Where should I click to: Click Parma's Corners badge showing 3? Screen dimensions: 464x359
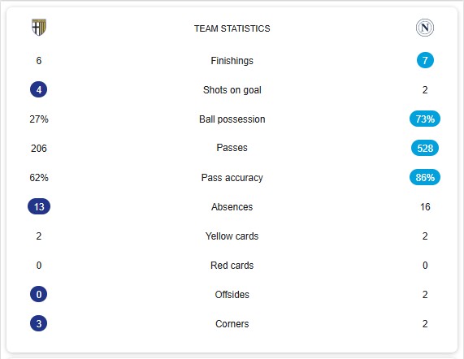click(39, 323)
